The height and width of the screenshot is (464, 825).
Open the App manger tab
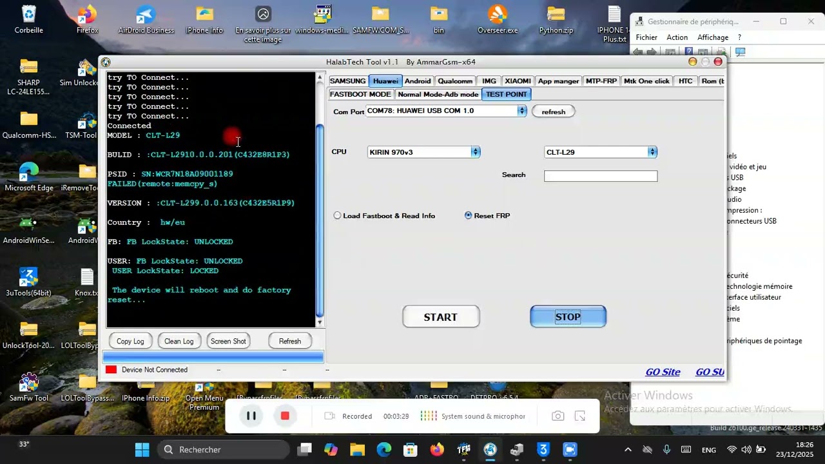(558, 81)
